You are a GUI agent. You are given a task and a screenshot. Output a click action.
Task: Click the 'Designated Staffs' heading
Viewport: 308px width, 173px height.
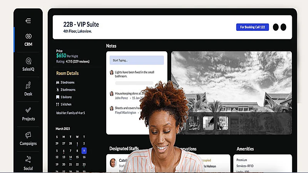pos(124,148)
